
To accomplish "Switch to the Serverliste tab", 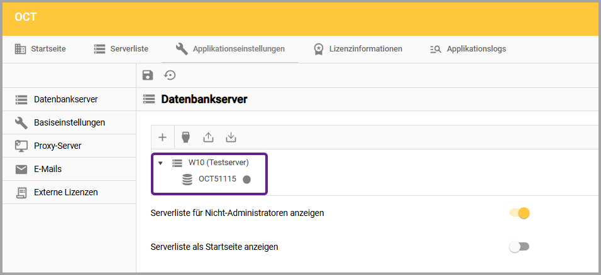I will click(x=121, y=48).
